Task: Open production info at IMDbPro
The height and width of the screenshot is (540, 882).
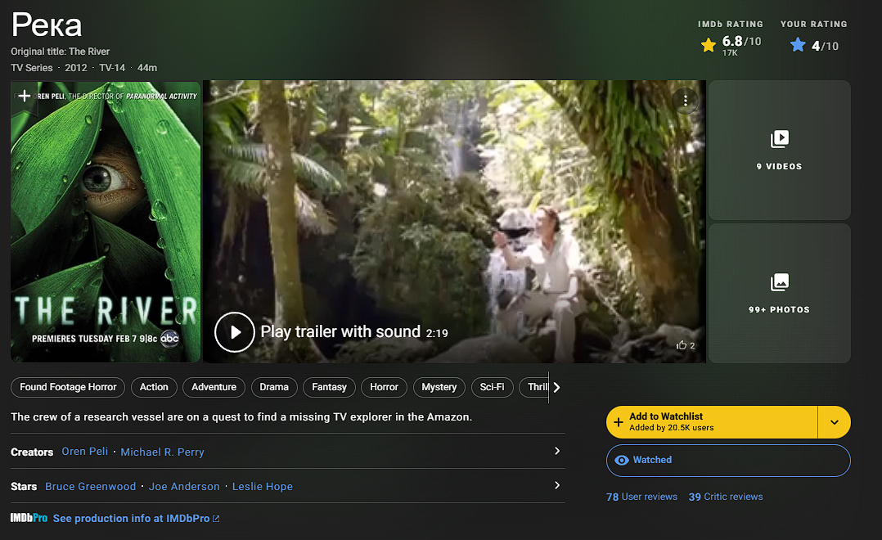Action: (136, 519)
